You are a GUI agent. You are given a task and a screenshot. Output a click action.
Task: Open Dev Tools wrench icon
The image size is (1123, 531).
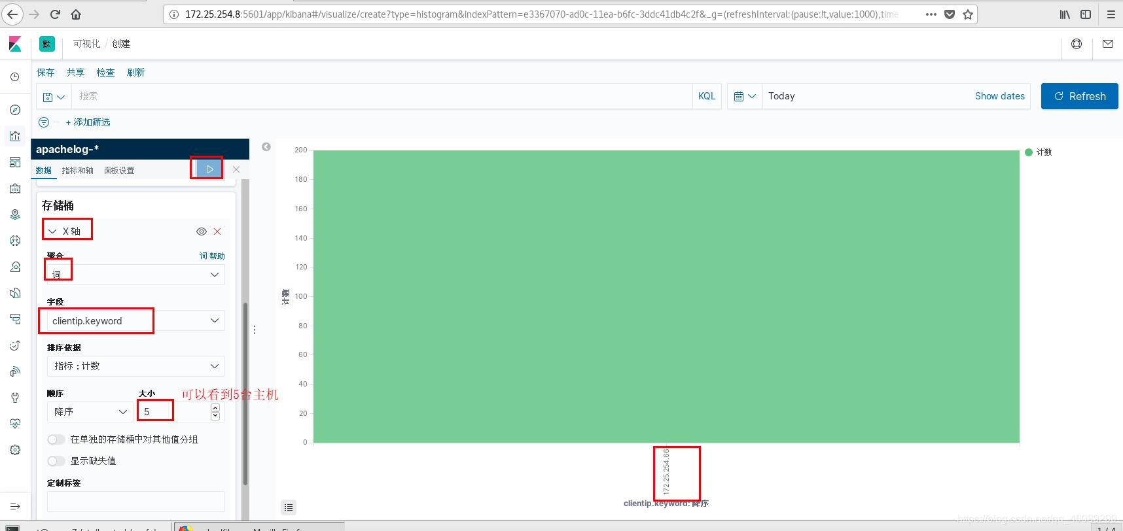[15, 398]
